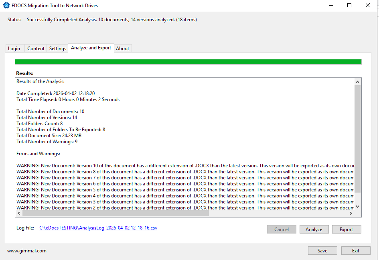Click the green analysis progress bar

(188, 62)
